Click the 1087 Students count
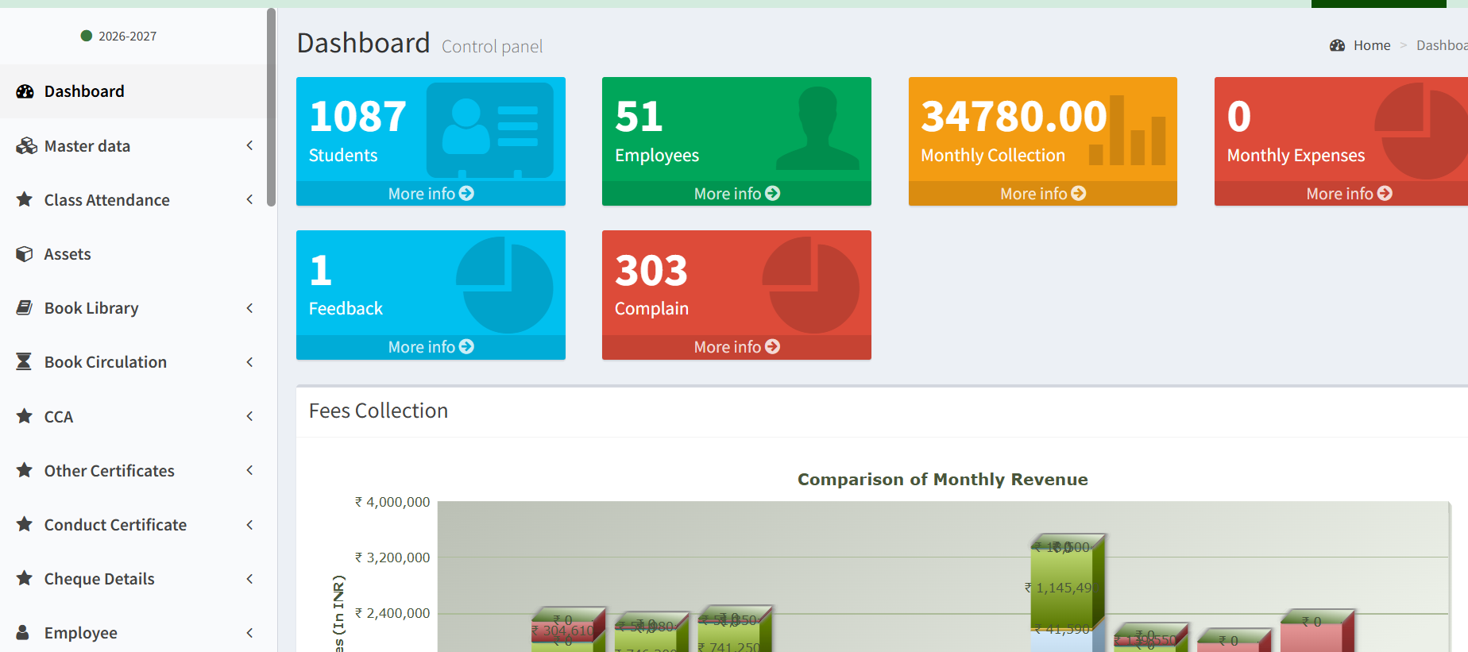The image size is (1468, 652). 357,117
